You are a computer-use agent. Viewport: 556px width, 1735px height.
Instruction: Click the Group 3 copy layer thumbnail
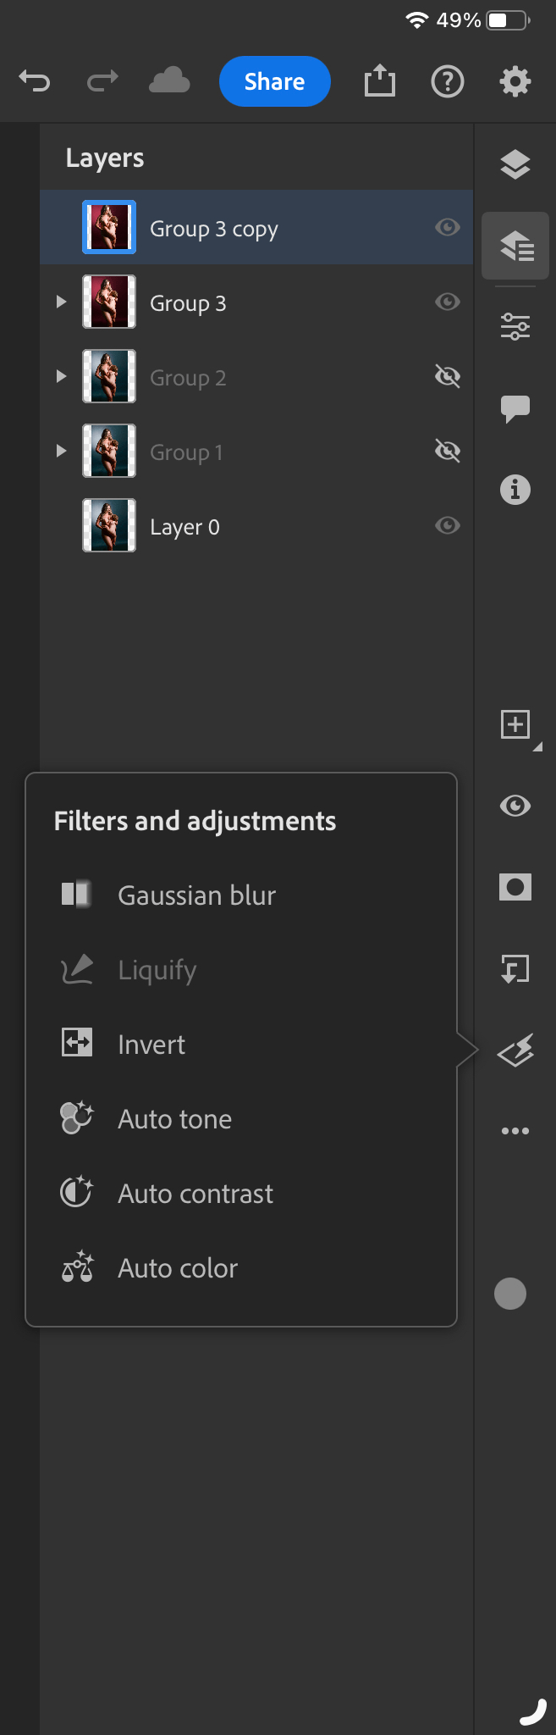(108, 227)
